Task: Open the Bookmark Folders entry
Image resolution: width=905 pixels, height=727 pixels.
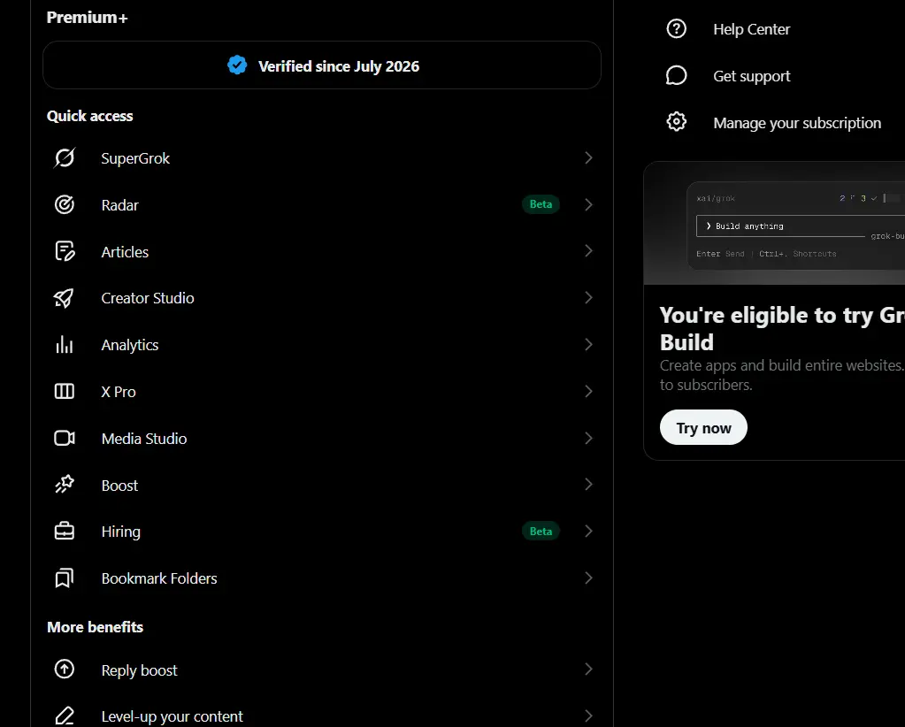Action: [322, 578]
